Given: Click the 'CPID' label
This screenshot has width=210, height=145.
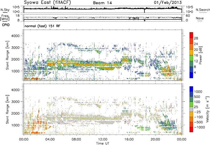Looking at the screenshot, I should (6, 25).
